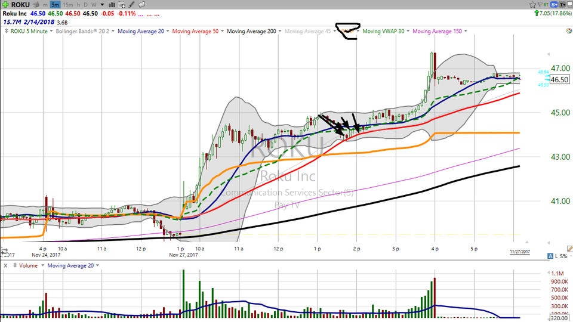Screen dimensions: 573x322
Task: Toggle the A auto-scale button
Action: [x=550, y=256]
